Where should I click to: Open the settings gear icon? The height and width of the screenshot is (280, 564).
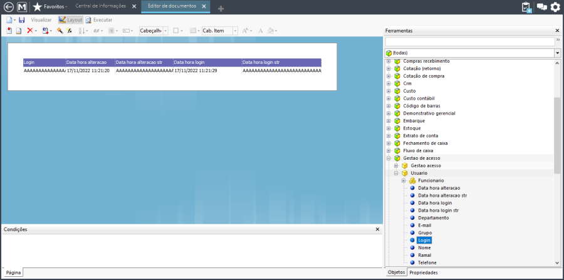[x=556, y=7]
